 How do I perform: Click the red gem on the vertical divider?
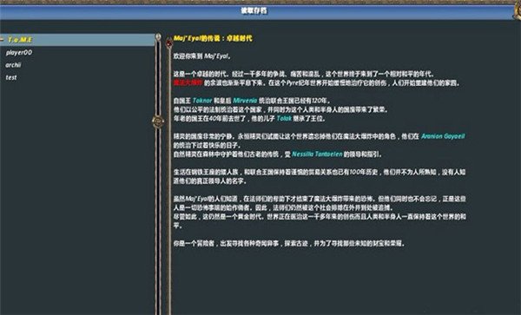click(x=169, y=43)
